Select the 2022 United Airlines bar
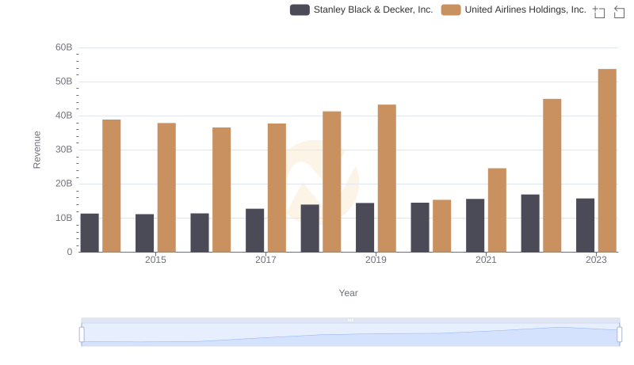Screen dimensions: 634x365 point(552,176)
